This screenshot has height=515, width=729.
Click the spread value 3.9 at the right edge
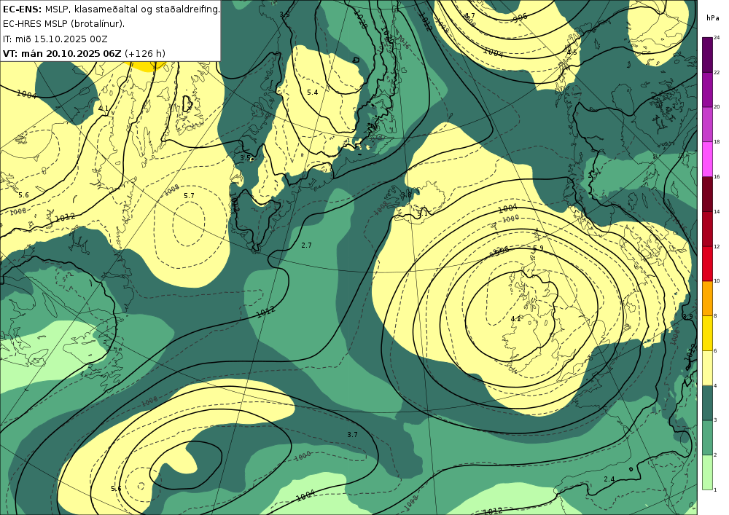687,316
